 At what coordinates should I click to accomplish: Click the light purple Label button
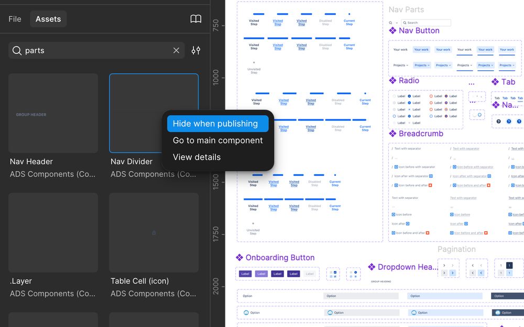261,274
